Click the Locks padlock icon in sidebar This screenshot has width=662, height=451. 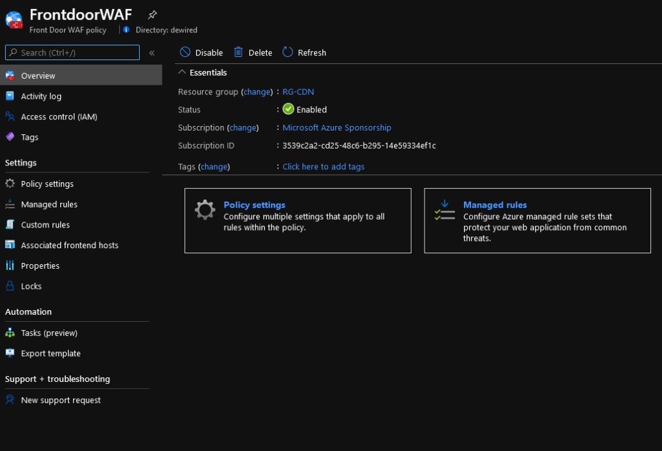coord(10,286)
